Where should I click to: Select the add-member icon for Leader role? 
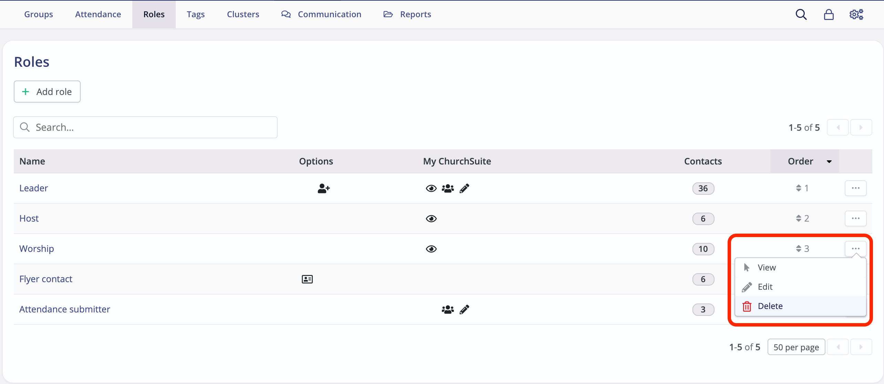(x=323, y=188)
